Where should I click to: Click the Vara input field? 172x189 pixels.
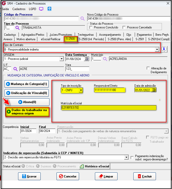[x=77, y=69]
